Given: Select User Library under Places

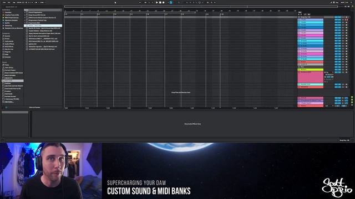Looking at the screenshot, I should 9,67.
